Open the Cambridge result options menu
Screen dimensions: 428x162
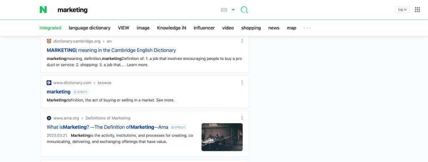pos(242,41)
